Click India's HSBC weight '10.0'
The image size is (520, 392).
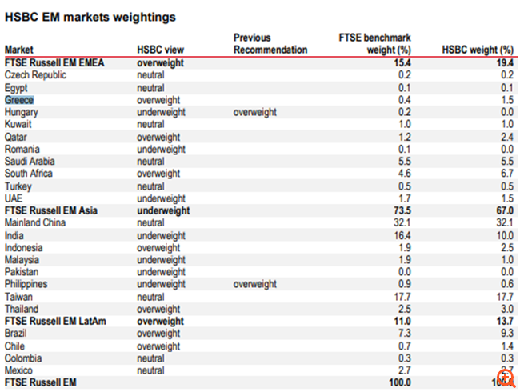point(505,235)
